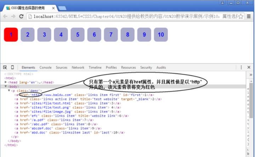This screenshot has width=255, height=157.
Task: Select anchor row sites/file/image.jpg
Action: tap(68, 112)
